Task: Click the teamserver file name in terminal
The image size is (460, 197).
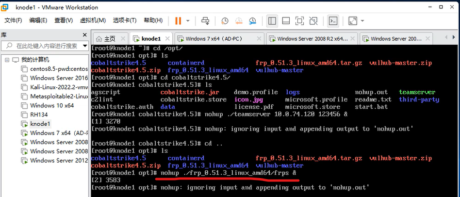Action: [417, 92]
